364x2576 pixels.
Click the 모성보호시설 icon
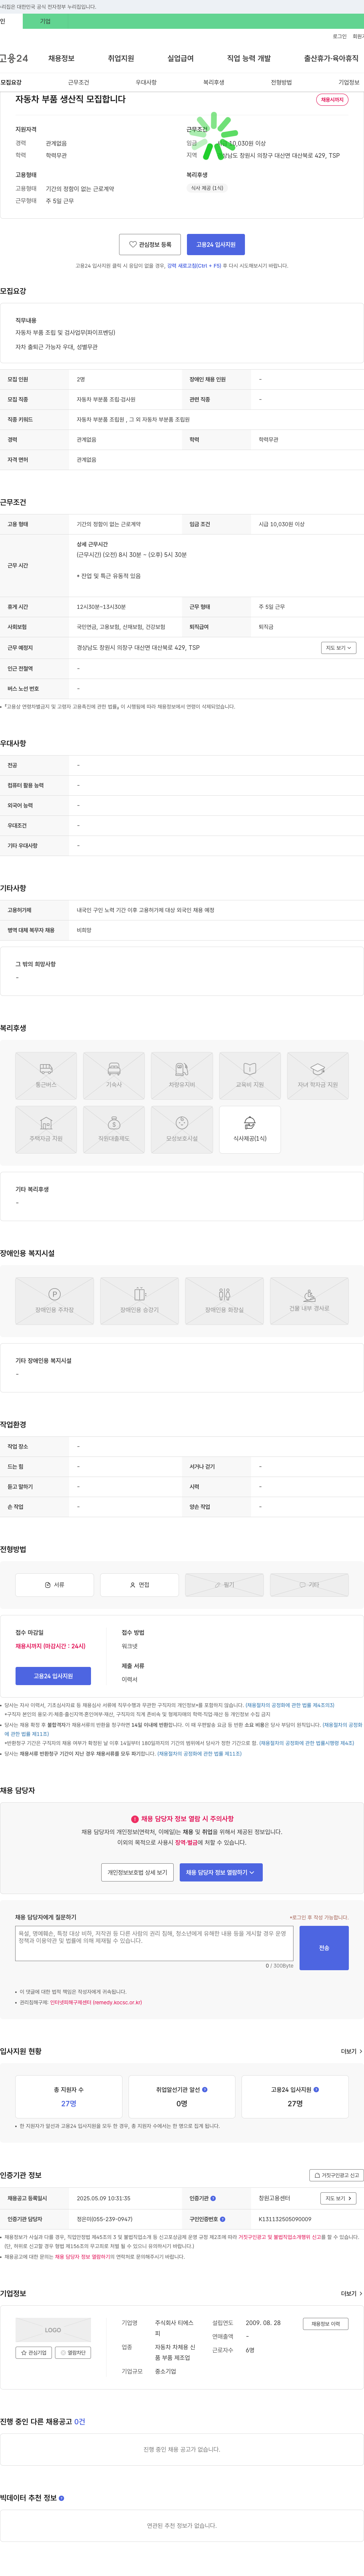click(182, 1130)
